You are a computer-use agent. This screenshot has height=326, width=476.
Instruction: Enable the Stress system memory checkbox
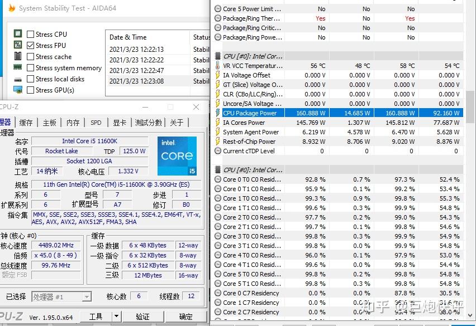(x=30, y=67)
